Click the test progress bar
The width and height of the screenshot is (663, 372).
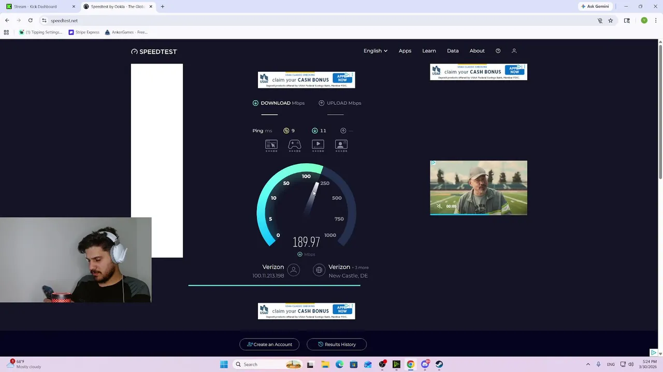275,285
